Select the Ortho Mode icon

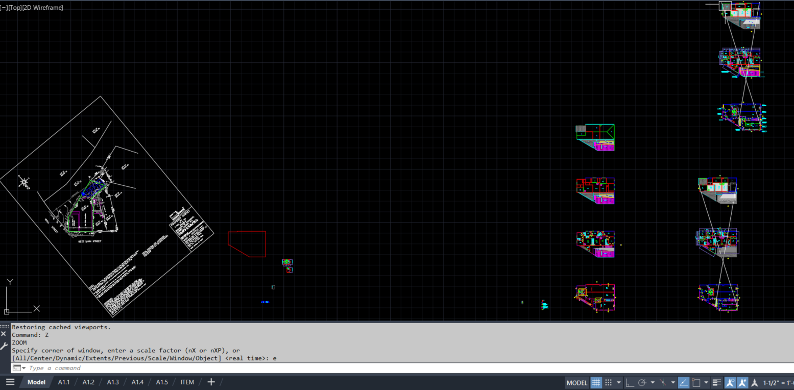pyautogui.click(x=629, y=382)
